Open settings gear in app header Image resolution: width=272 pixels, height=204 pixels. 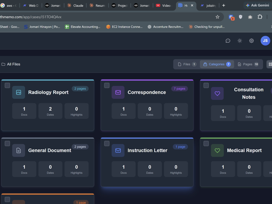pyautogui.click(x=251, y=41)
